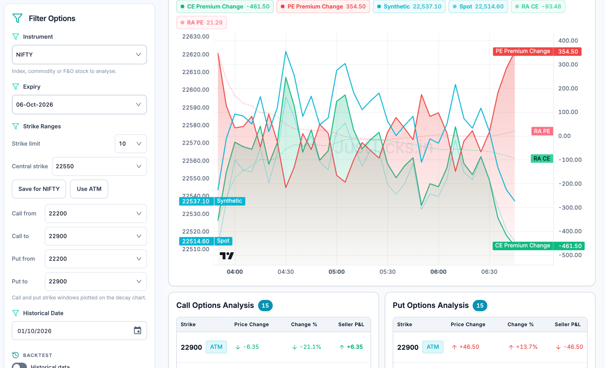The width and height of the screenshot is (605, 368).
Task: Click the large Filter Options funnel icon
Action: 17,18
